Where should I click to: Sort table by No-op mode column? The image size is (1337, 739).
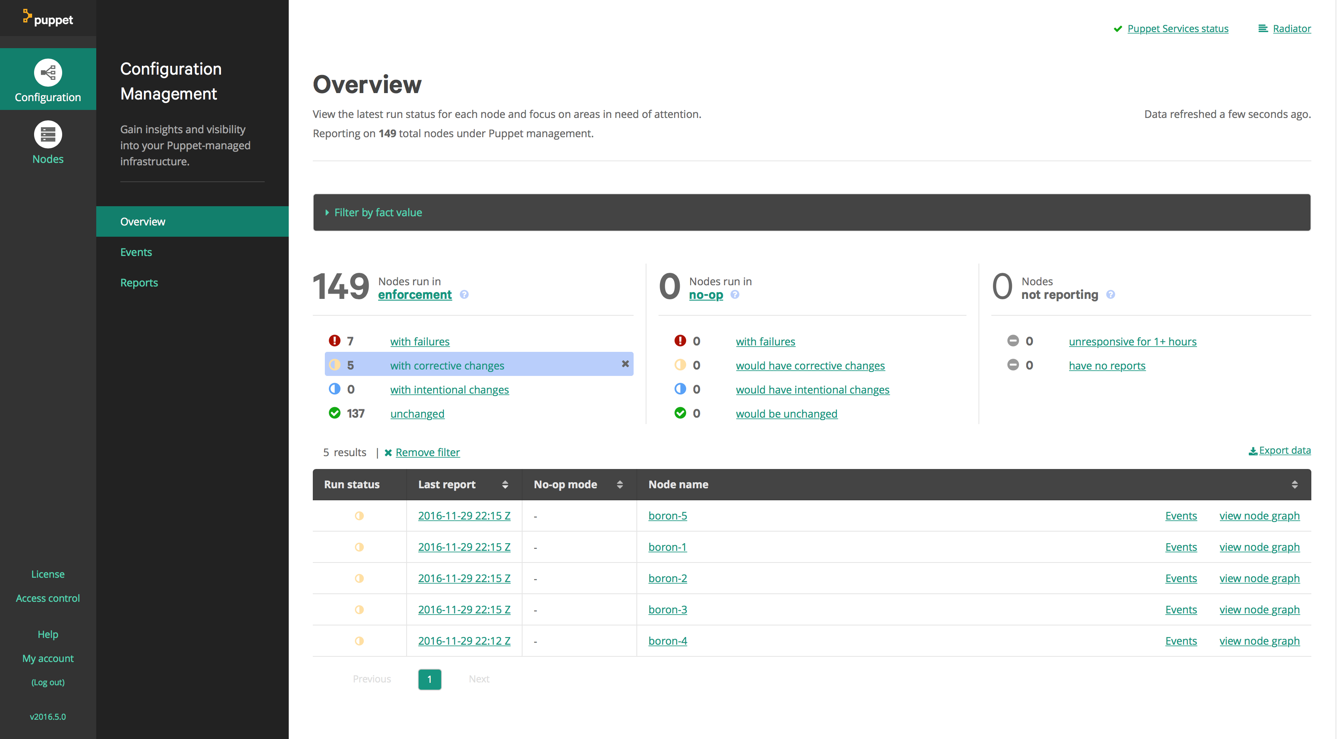[619, 485]
